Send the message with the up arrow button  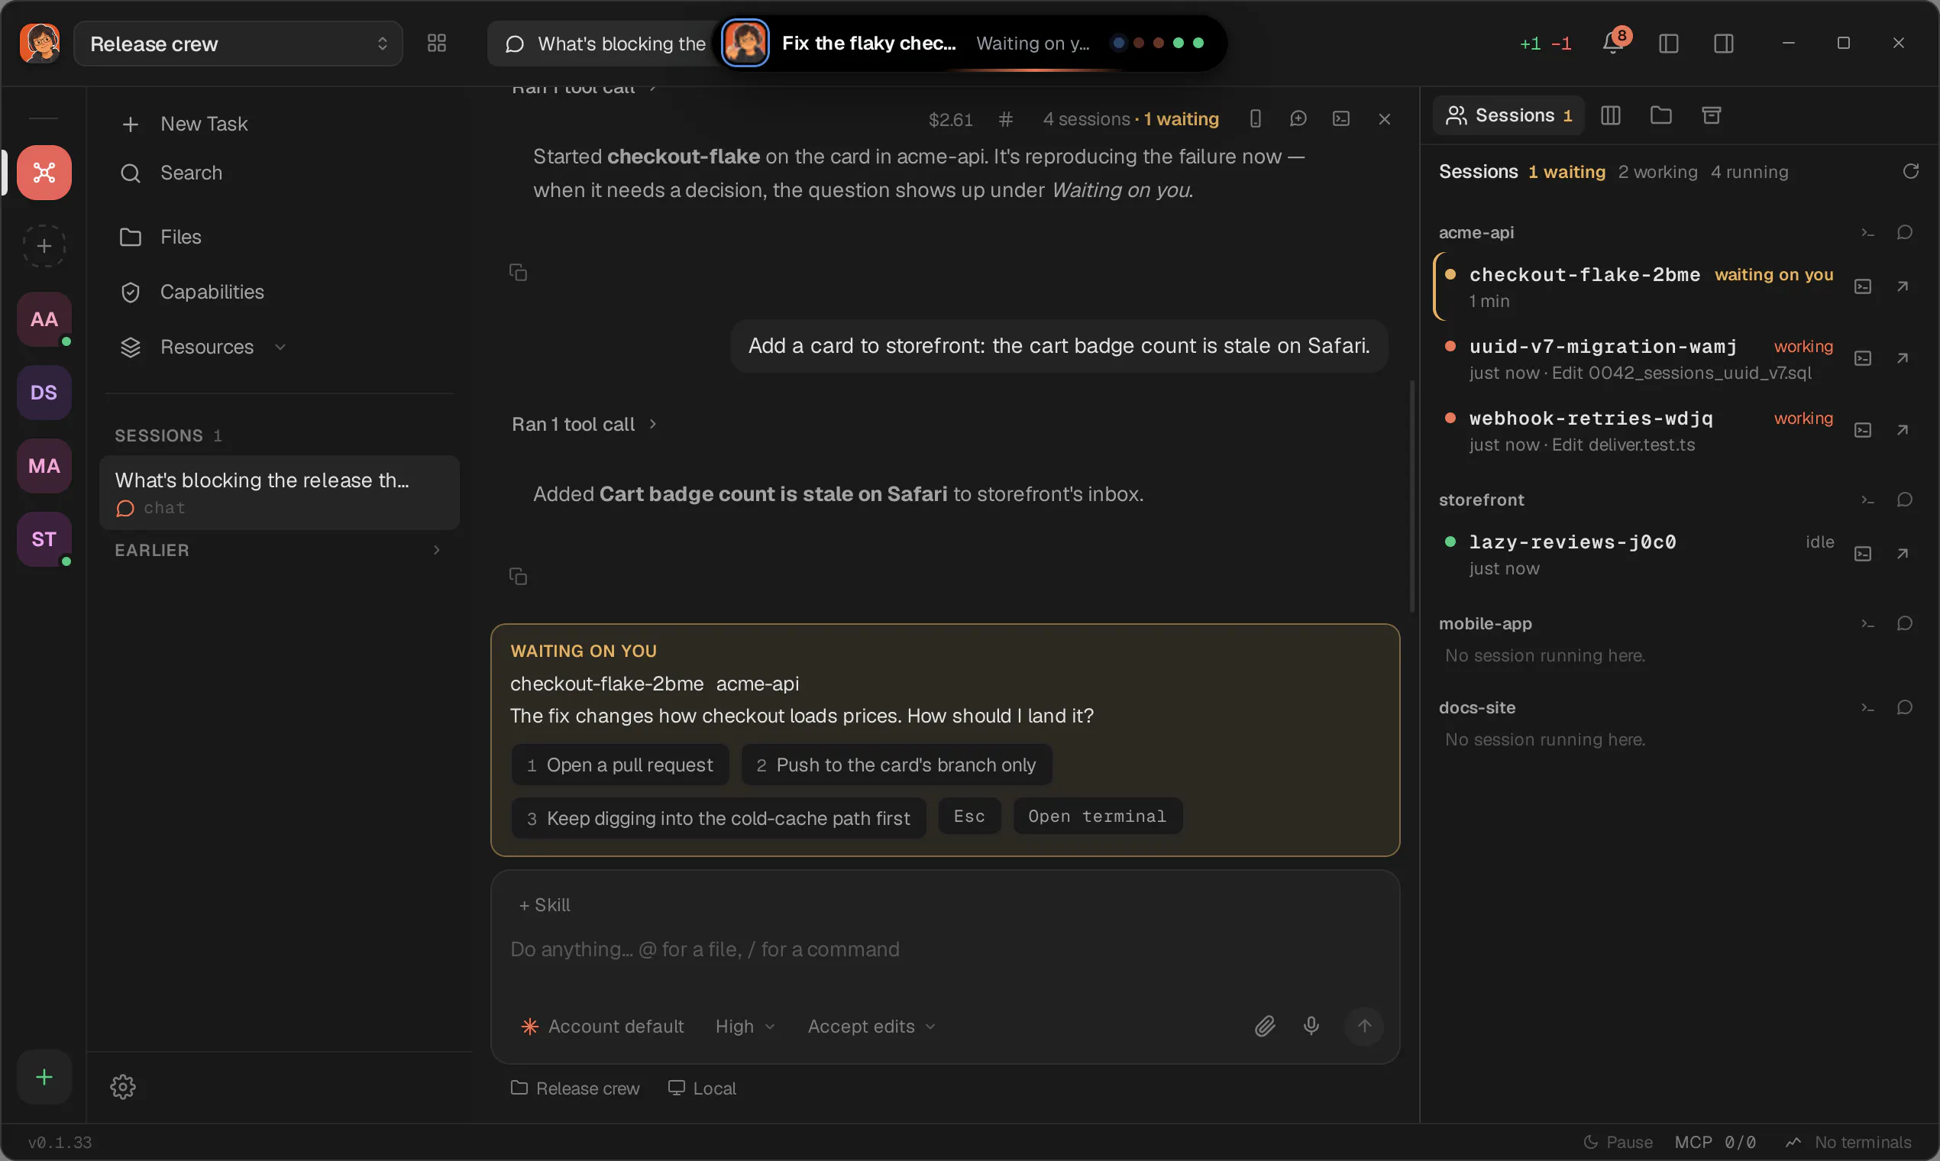click(1364, 1026)
